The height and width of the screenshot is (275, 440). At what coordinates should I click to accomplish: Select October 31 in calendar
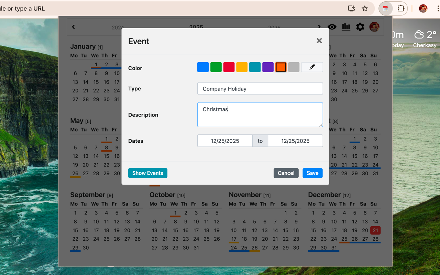click(196, 247)
